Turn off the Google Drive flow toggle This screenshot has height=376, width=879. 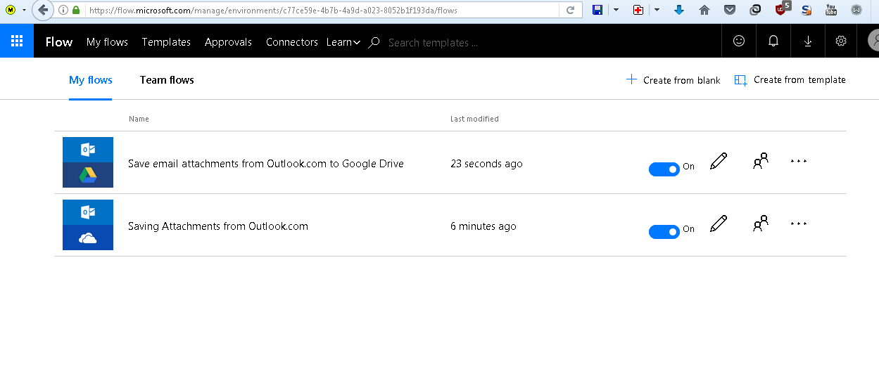click(664, 169)
